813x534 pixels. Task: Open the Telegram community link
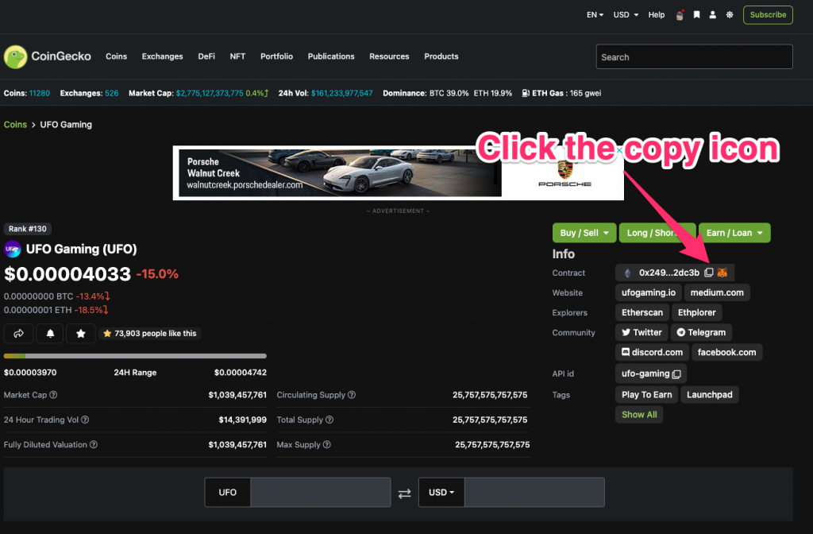701,332
